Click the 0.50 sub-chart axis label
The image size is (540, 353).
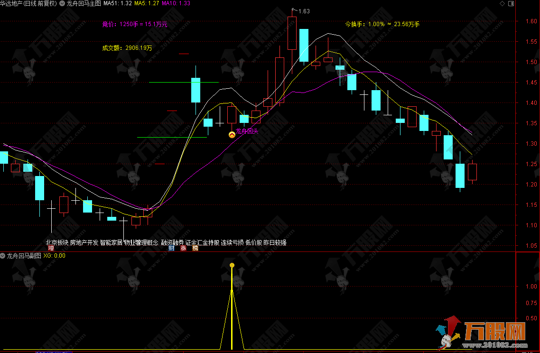pyautogui.click(x=531, y=318)
